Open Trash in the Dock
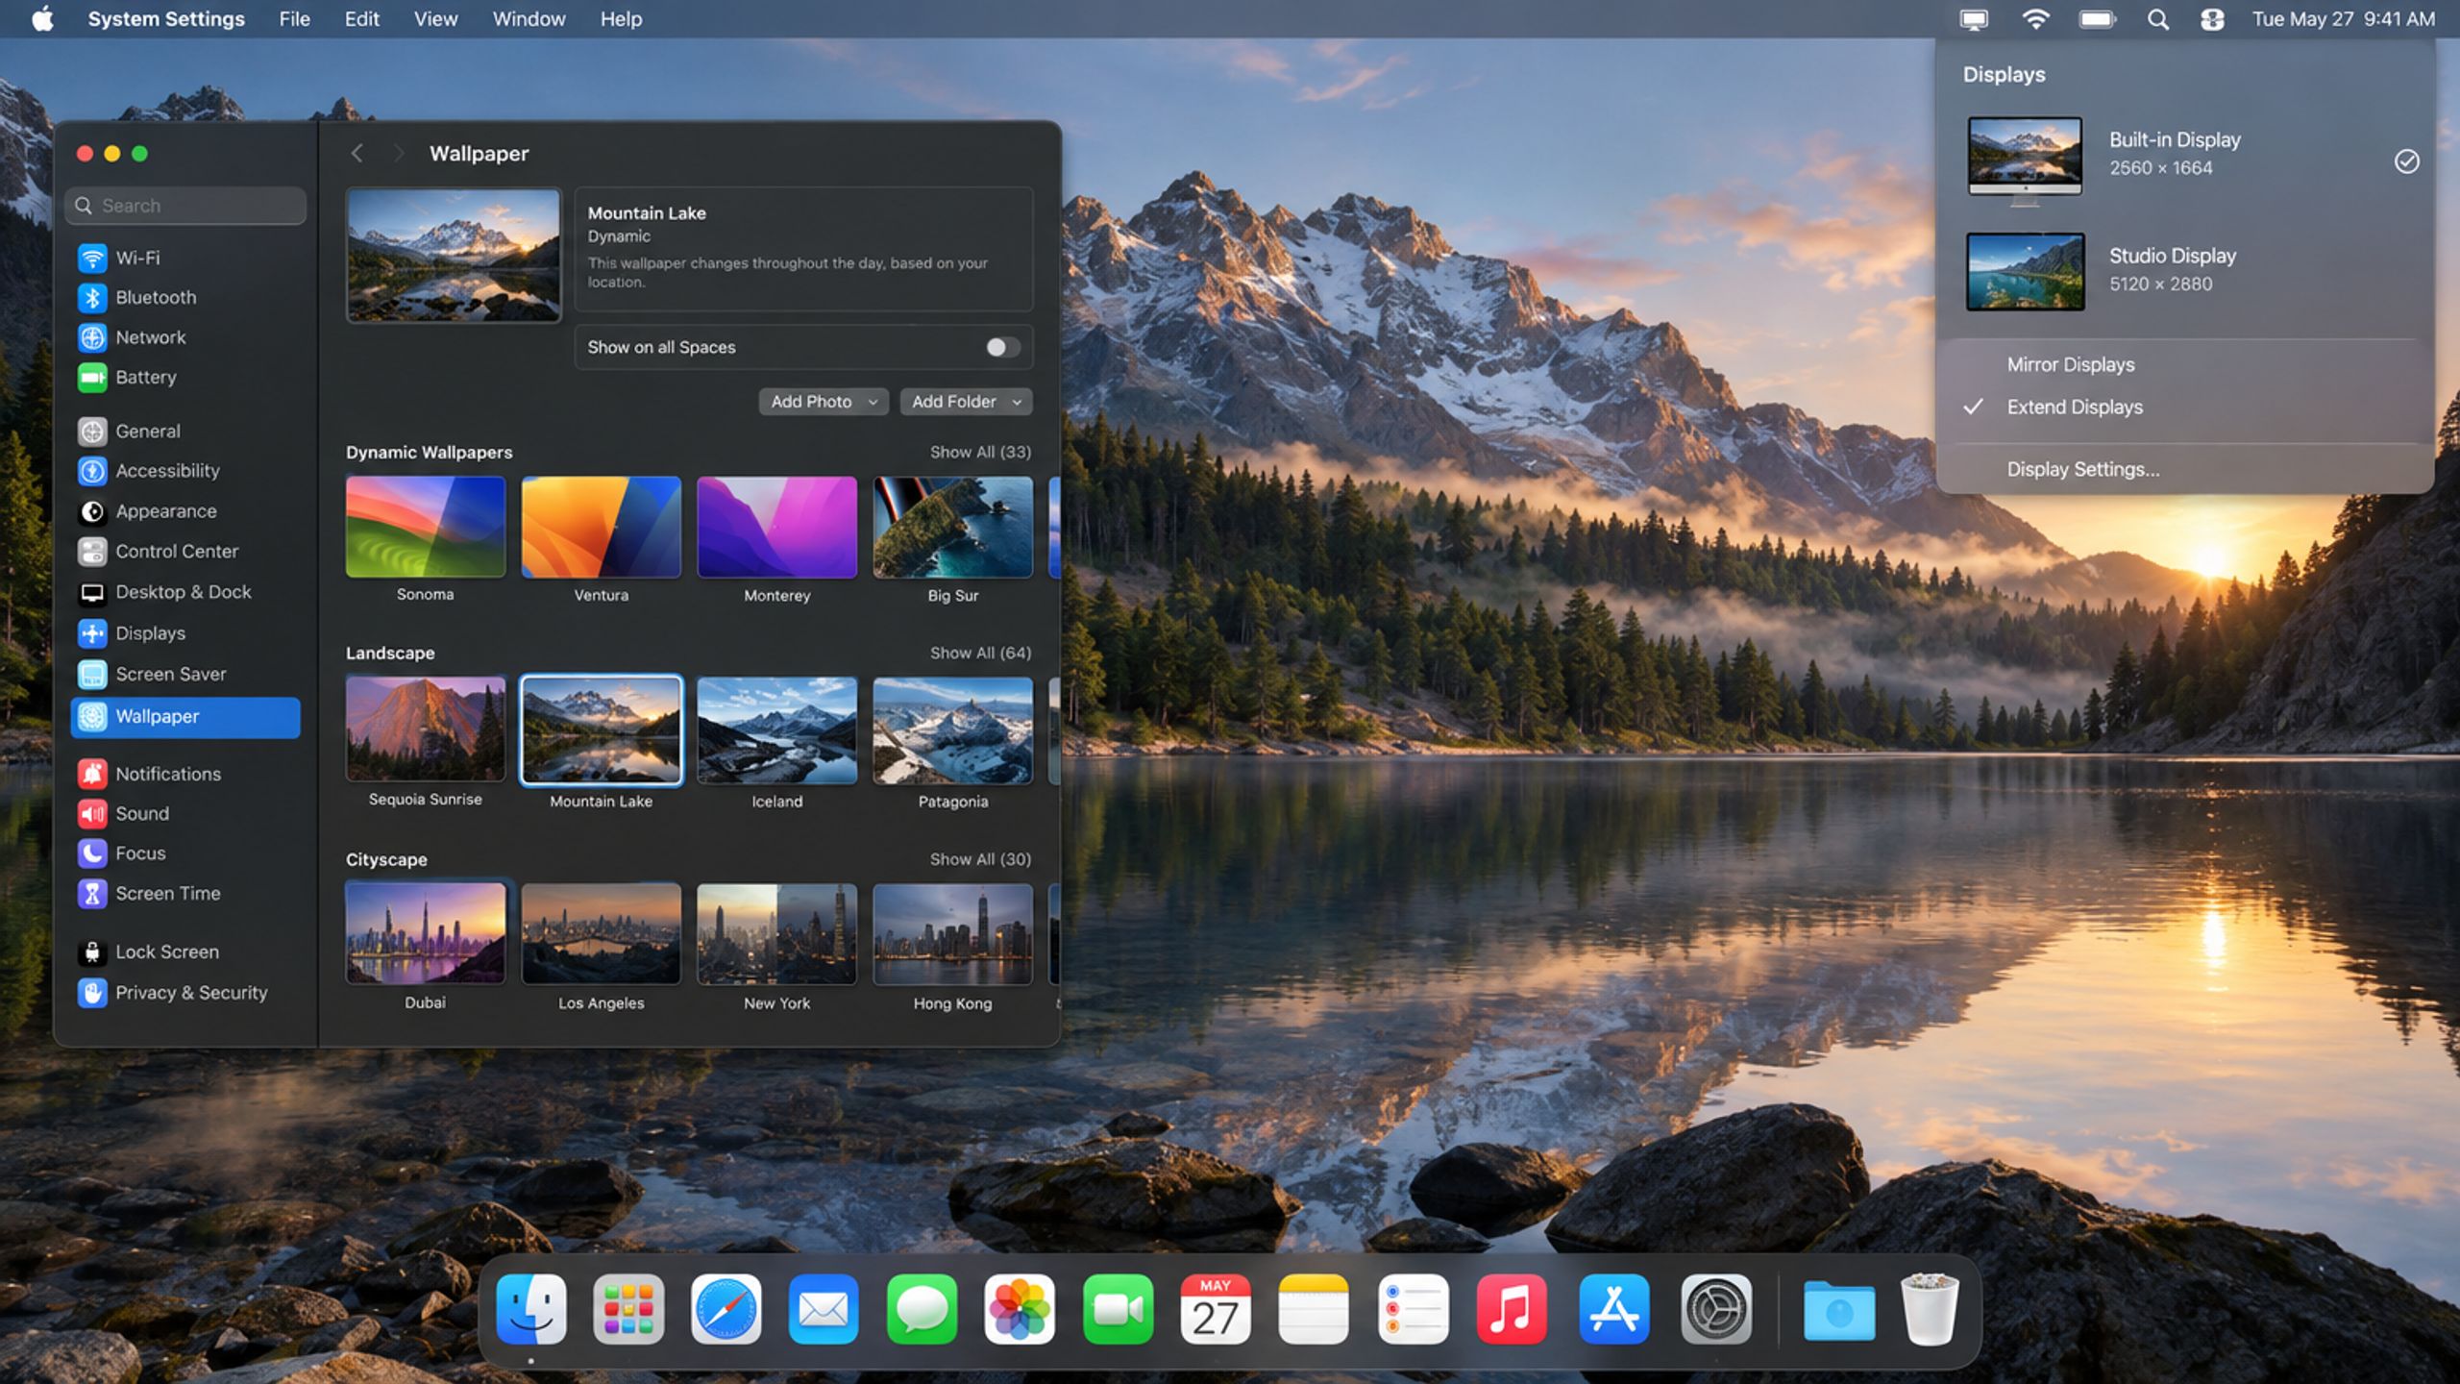2460x1384 pixels. 1929,1309
